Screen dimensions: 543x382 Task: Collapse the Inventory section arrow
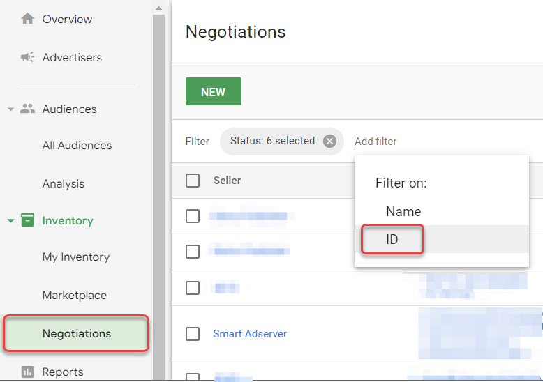coord(10,221)
